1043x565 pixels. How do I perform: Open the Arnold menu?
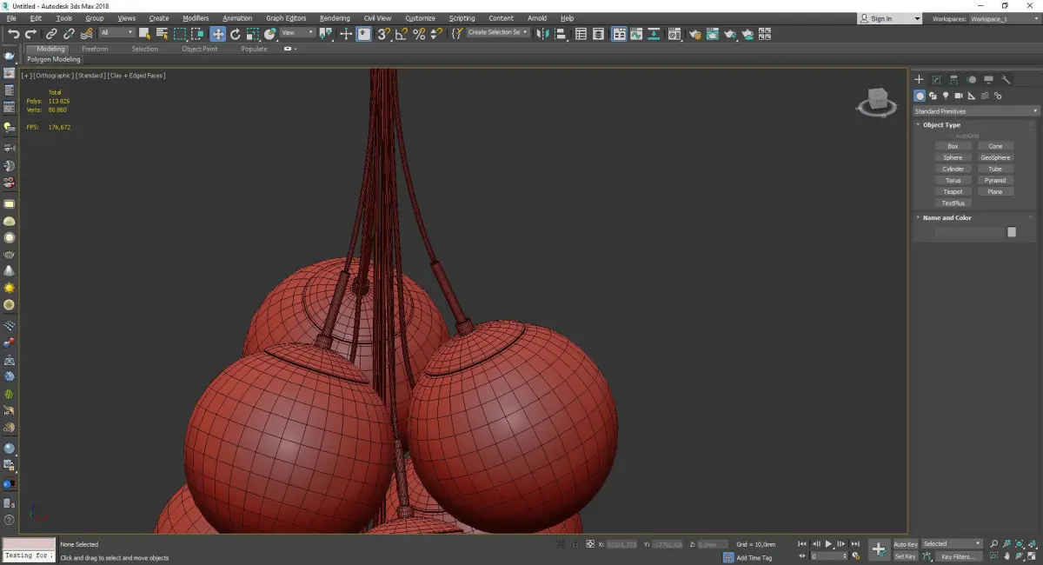(x=537, y=18)
